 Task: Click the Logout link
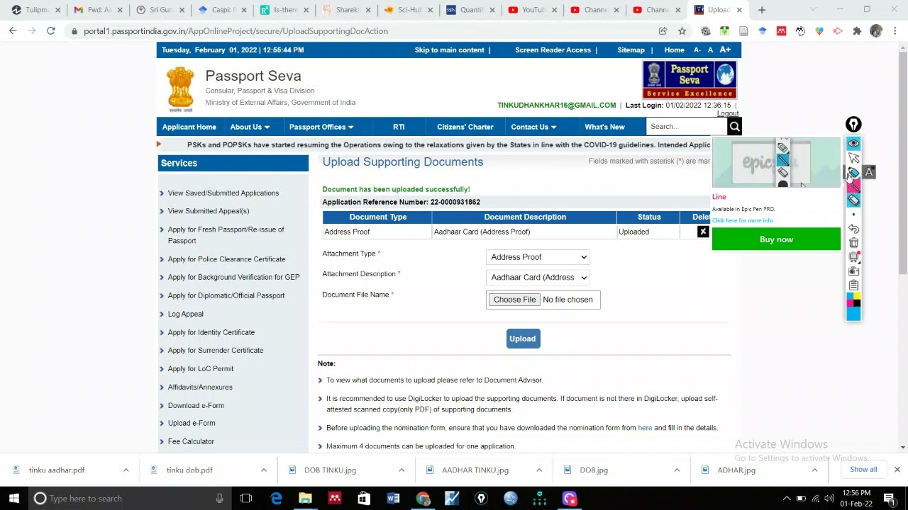[728, 113]
